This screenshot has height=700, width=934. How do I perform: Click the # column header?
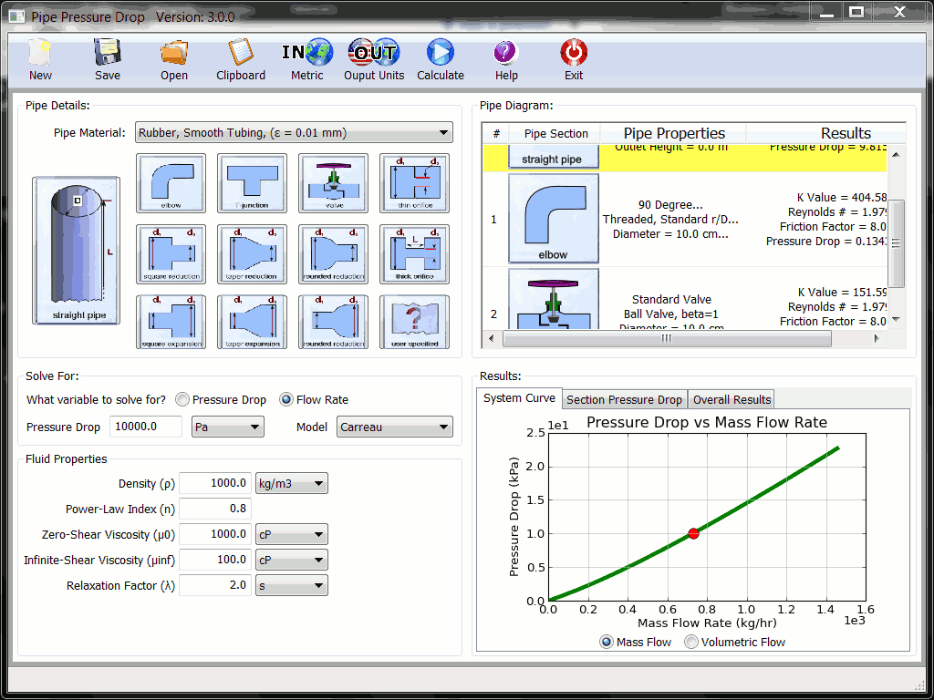(x=496, y=133)
